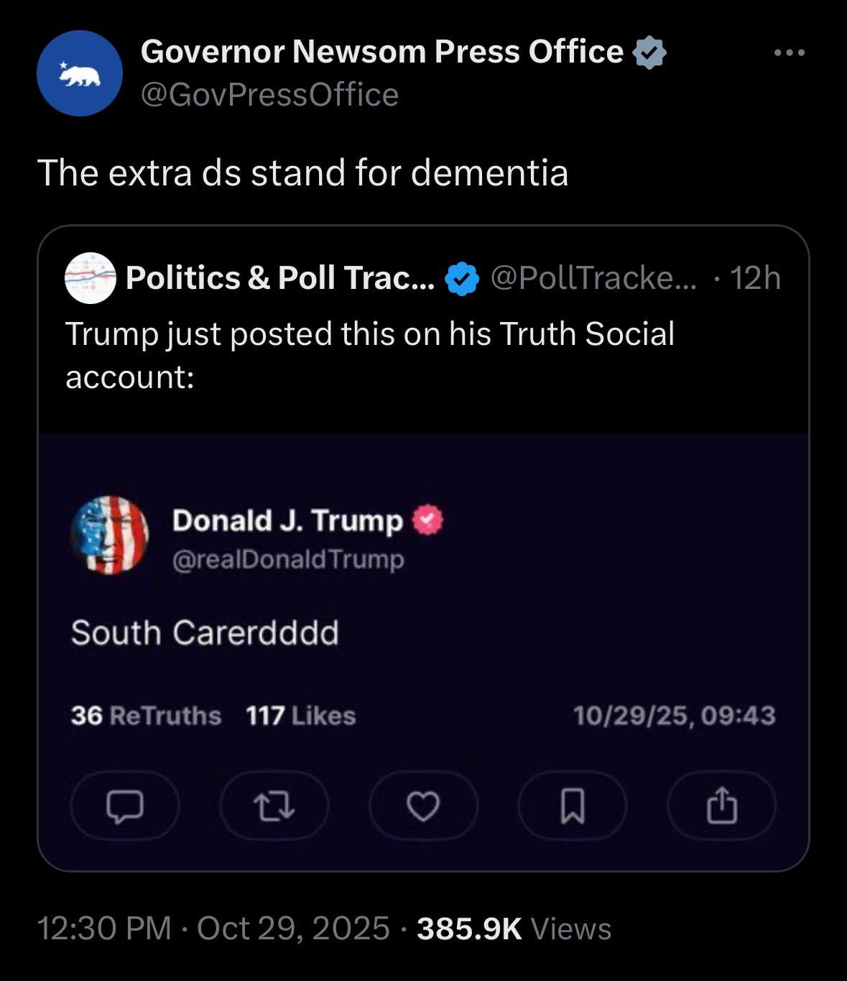Click the 12h timestamp on quoted post
The height and width of the screenshot is (981, 847).
click(755, 278)
